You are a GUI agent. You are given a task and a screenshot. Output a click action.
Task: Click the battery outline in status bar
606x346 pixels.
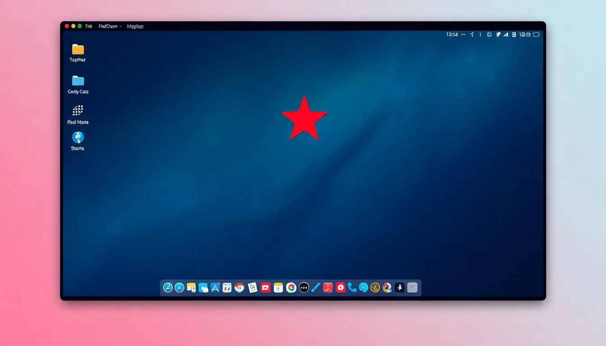[x=536, y=35]
